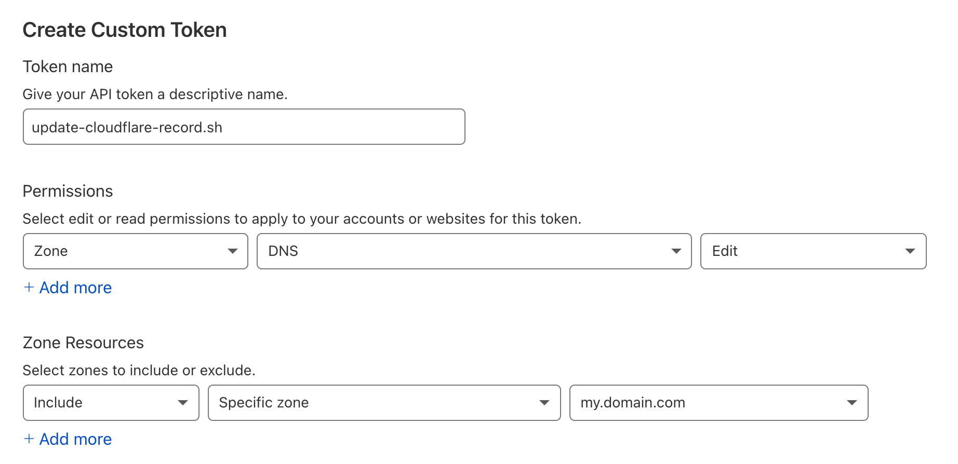
Task: Open the Specific zone dropdown
Action: tap(384, 403)
